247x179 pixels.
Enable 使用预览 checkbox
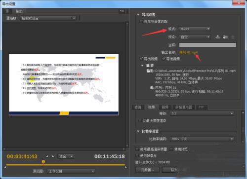coord(171,149)
